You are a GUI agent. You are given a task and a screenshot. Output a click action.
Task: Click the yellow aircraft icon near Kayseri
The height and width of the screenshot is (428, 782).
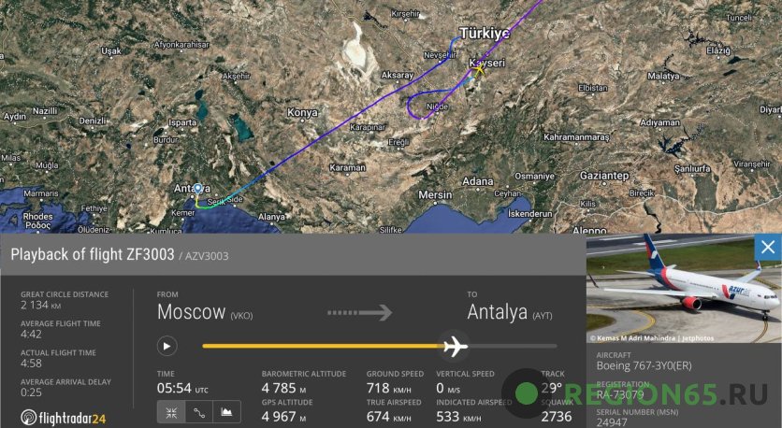click(x=479, y=70)
